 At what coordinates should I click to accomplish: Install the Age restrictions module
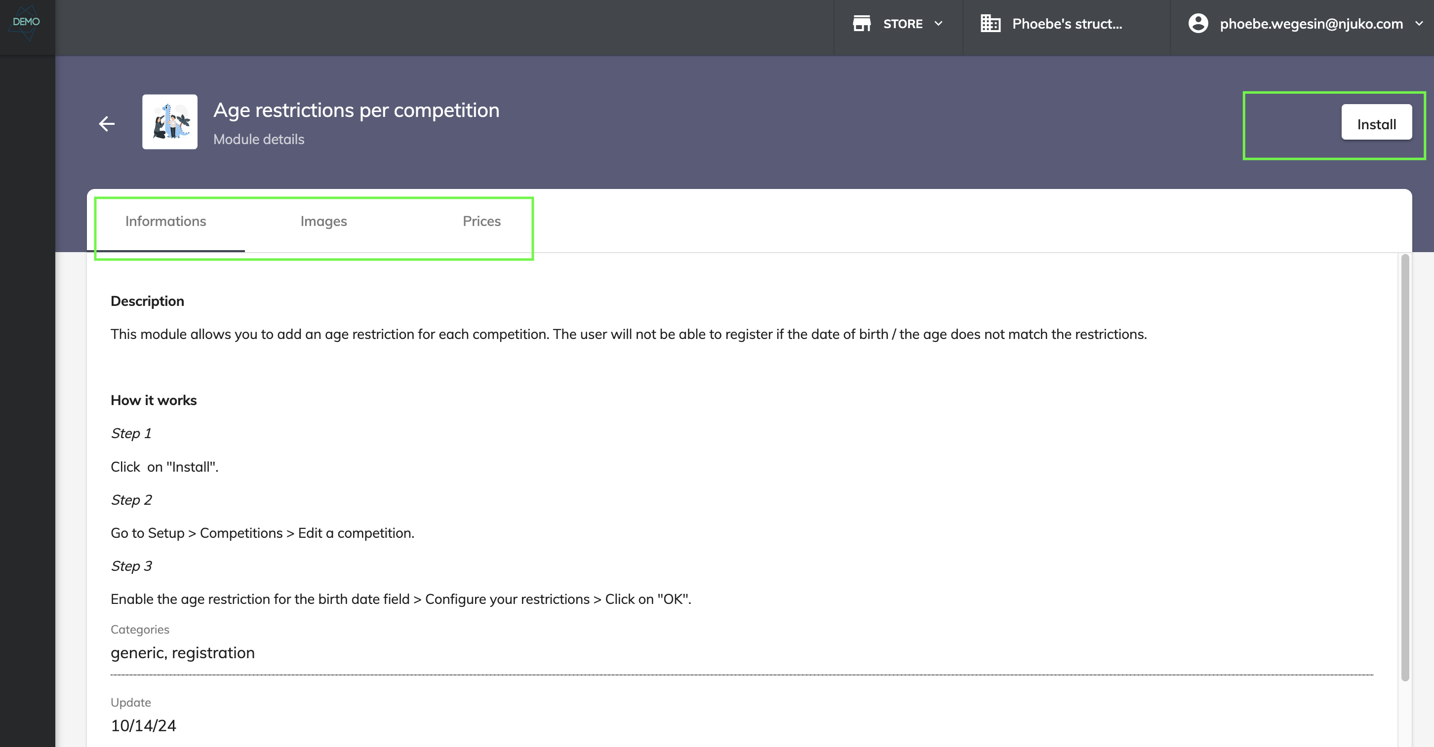tap(1376, 122)
